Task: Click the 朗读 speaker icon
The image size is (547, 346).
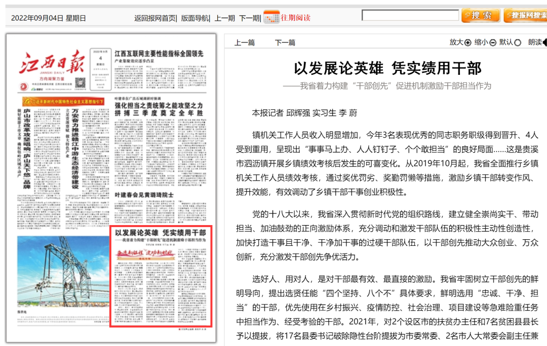Action: click(x=544, y=42)
